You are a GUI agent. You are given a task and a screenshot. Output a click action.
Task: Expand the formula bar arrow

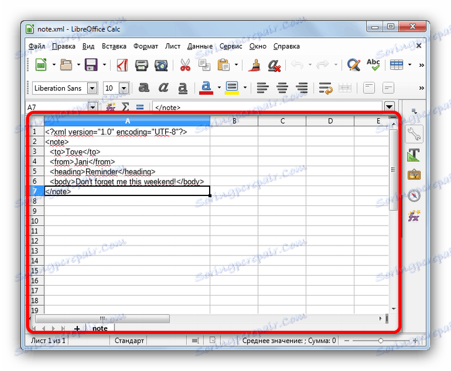click(389, 106)
